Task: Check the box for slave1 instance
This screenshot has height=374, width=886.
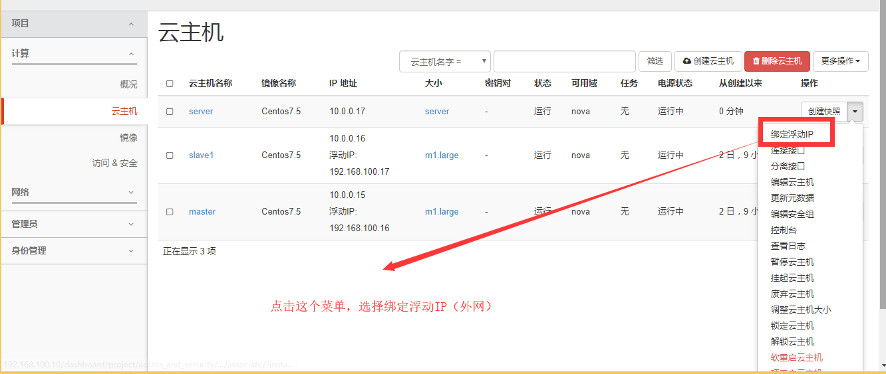Action: point(170,155)
